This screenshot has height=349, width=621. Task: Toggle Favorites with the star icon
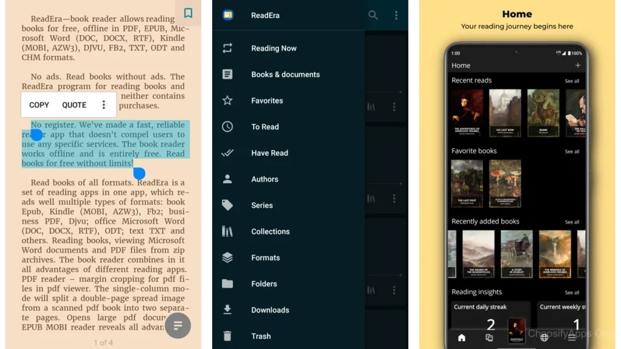tap(227, 100)
